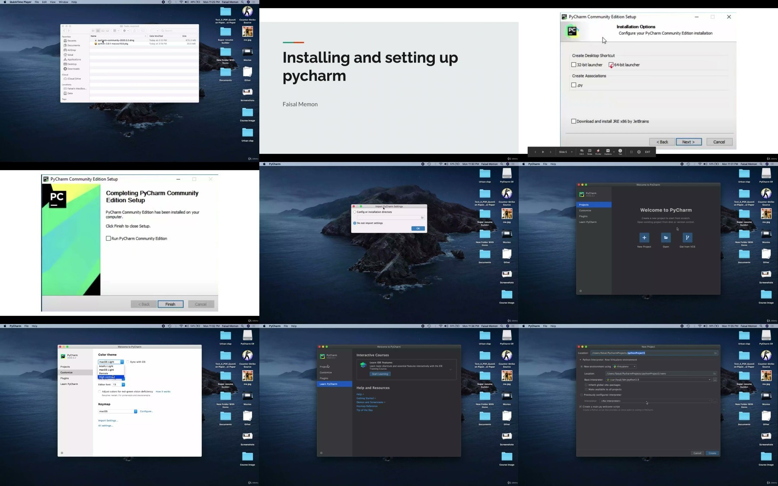Click Create in the New Project dialog
Image resolution: width=778 pixels, height=486 pixels.
712,453
